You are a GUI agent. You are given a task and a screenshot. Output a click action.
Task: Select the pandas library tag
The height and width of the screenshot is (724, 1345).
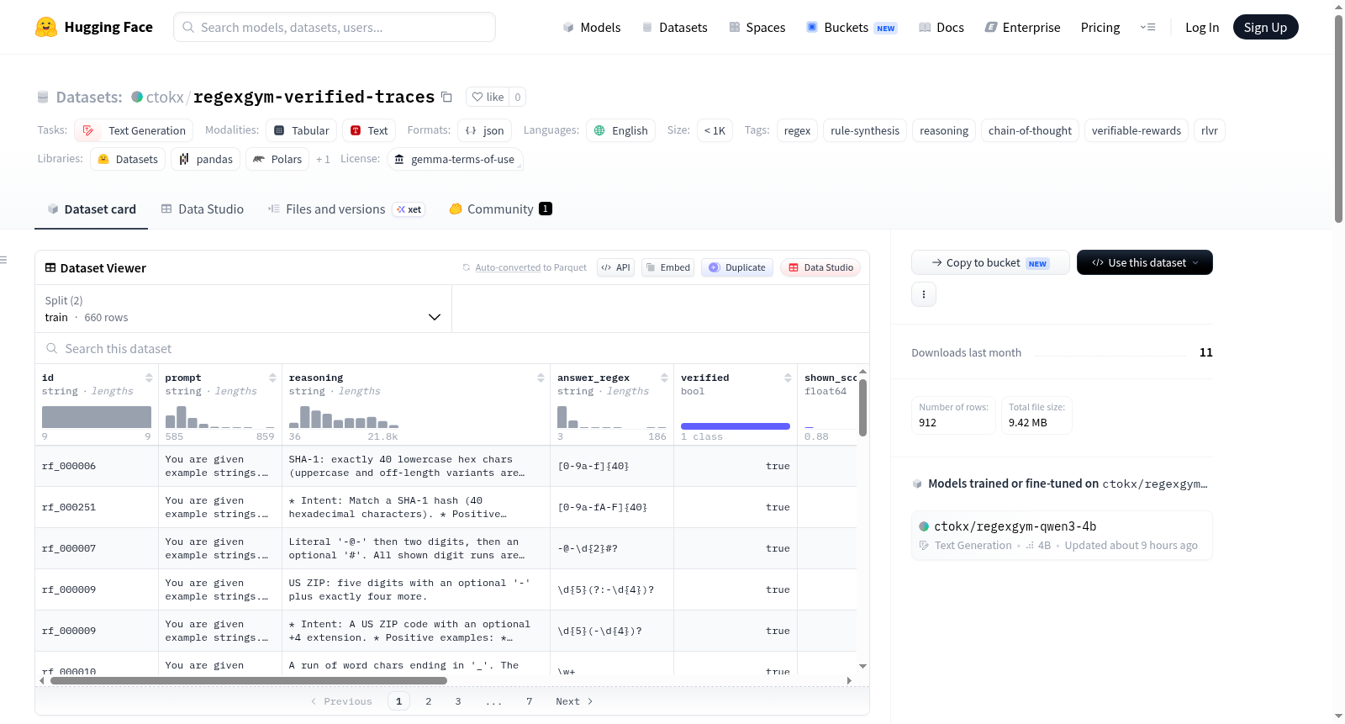click(x=206, y=159)
